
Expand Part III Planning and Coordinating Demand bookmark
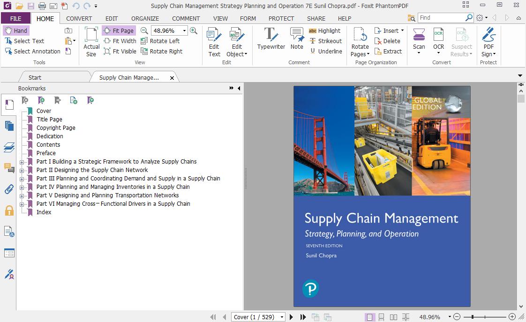[22, 179]
